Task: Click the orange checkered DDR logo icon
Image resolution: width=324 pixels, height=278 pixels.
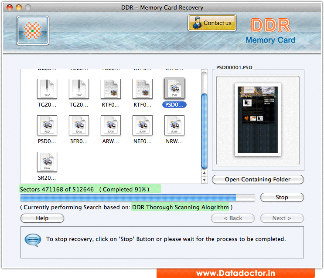Action: pos(33,30)
